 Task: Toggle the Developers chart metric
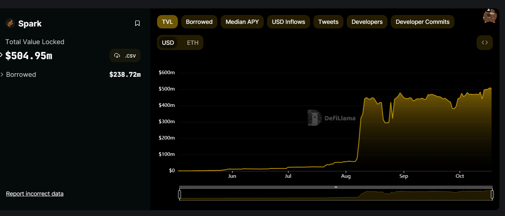(367, 22)
